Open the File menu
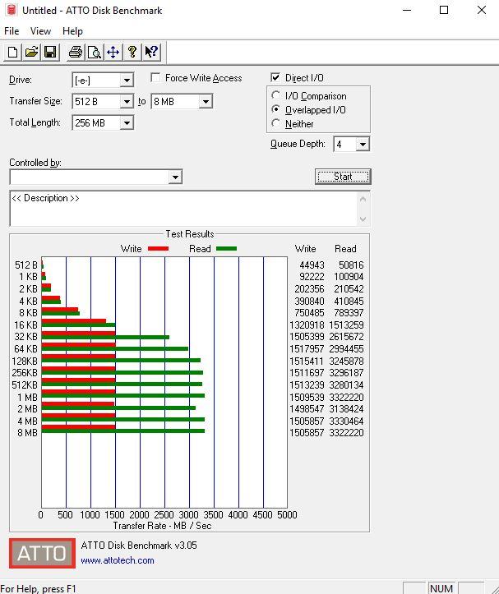This screenshot has width=499, height=594. click(12, 31)
